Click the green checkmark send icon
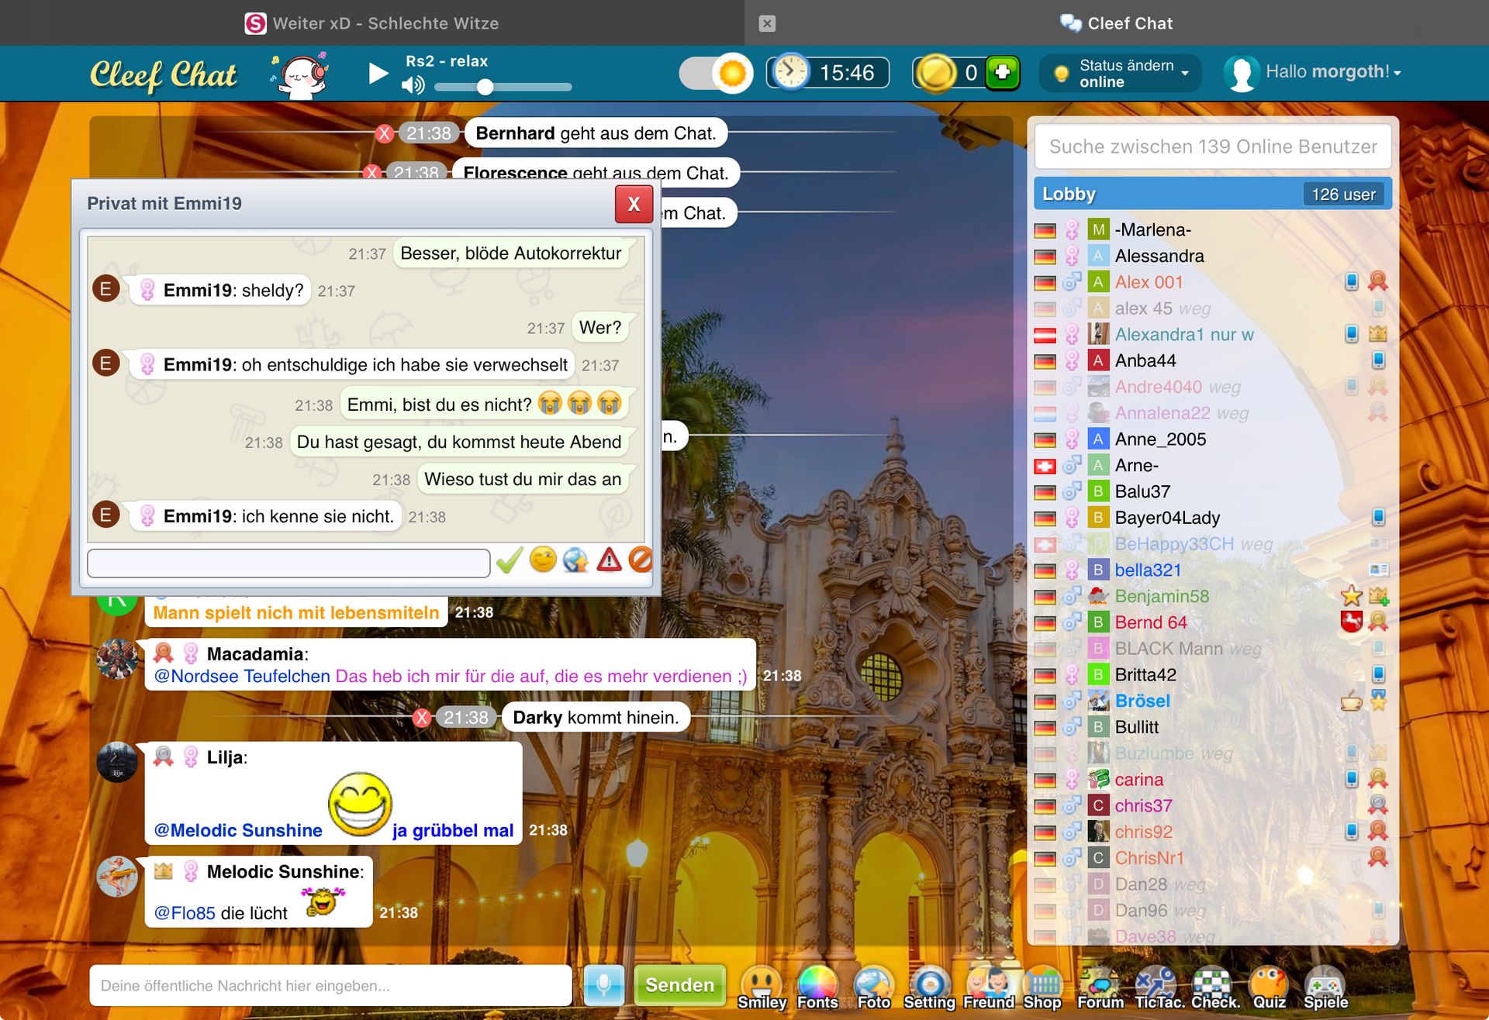 point(510,560)
